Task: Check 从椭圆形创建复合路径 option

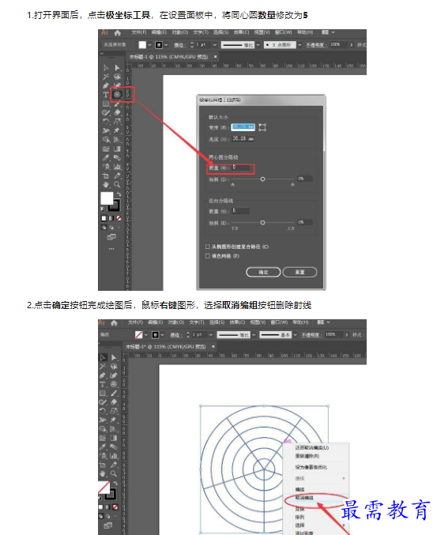Action: [207, 247]
